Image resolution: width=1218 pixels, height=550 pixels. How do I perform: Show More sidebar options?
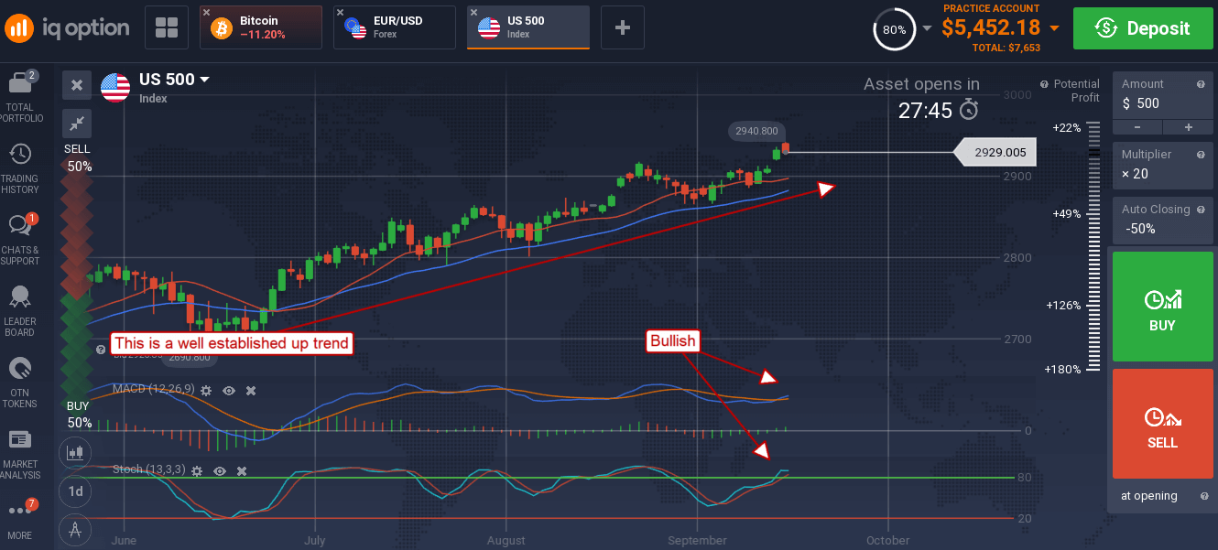(20, 518)
